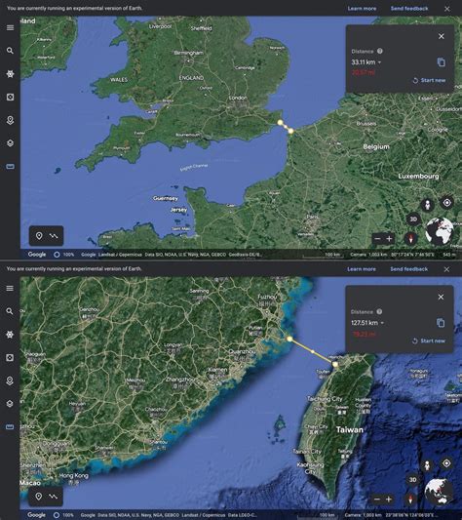The image size is (462, 520).
Task: Click Send feedback in the bottom window banner
Action: pyautogui.click(x=409, y=269)
